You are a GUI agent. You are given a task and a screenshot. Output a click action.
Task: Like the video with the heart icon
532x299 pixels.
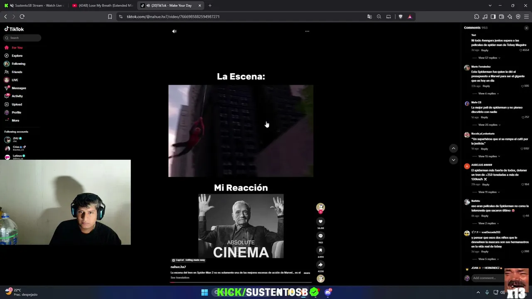coord(320,222)
